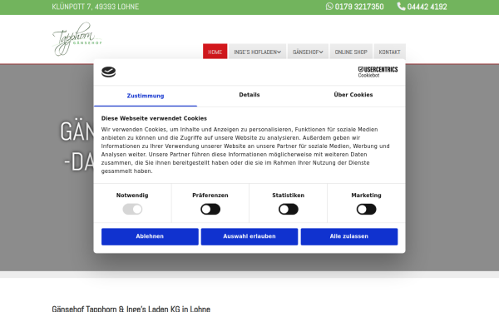Click the Ablehnen button
The width and height of the screenshot is (499, 312).
[150, 236]
